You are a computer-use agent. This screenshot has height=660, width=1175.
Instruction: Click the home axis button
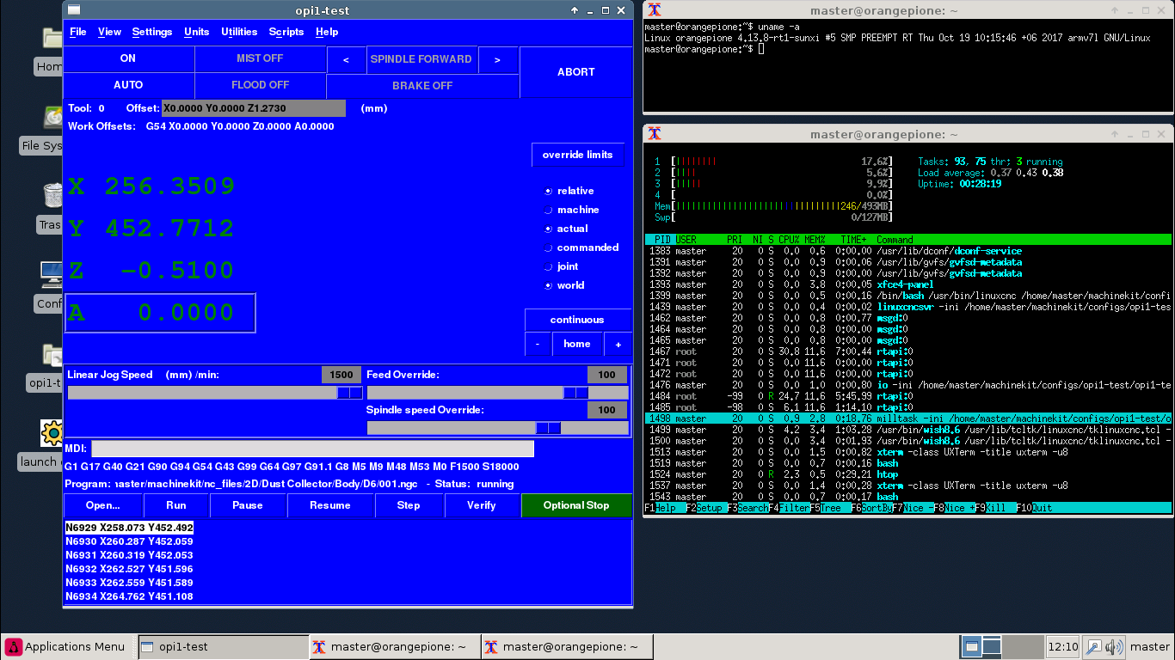577,344
